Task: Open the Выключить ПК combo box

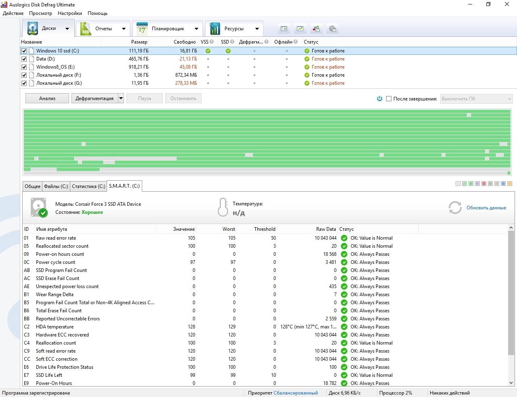Action: click(x=476, y=98)
